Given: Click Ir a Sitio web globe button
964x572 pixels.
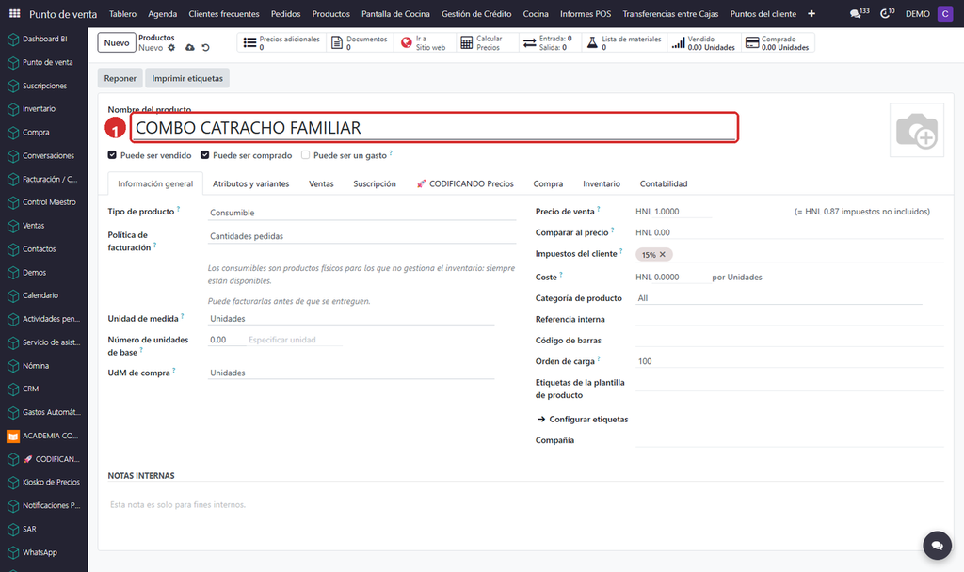Looking at the screenshot, I should coord(425,42).
